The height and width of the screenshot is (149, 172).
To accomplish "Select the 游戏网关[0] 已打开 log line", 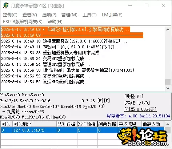I will 61,47.
